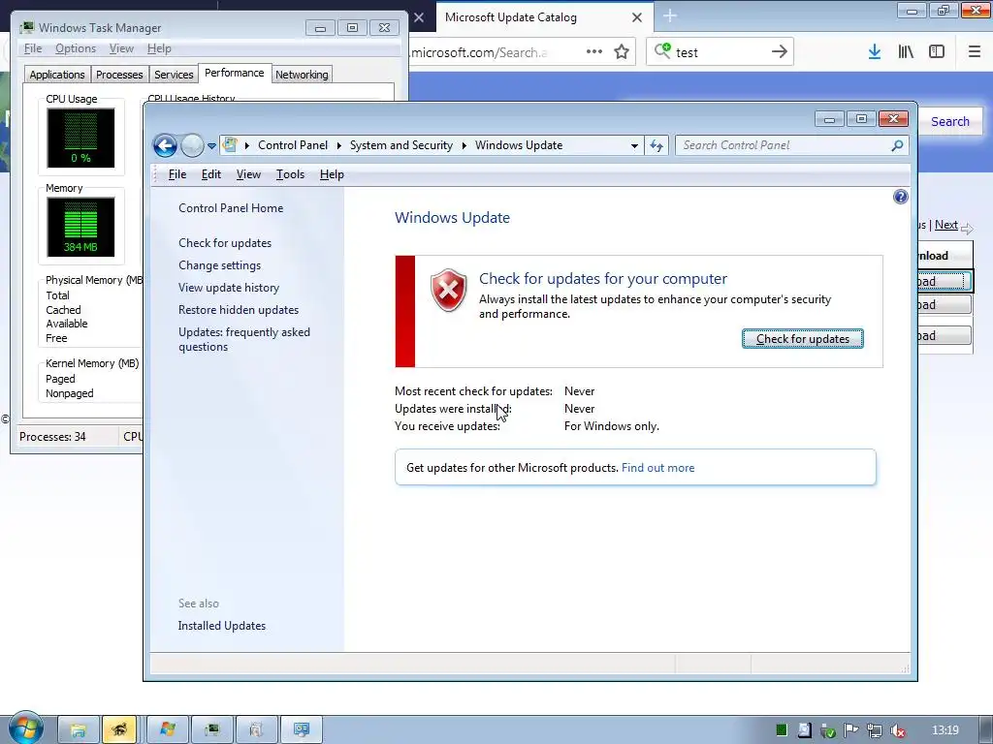
Task: Click browser search box containing test
Action: click(x=721, y=52)
